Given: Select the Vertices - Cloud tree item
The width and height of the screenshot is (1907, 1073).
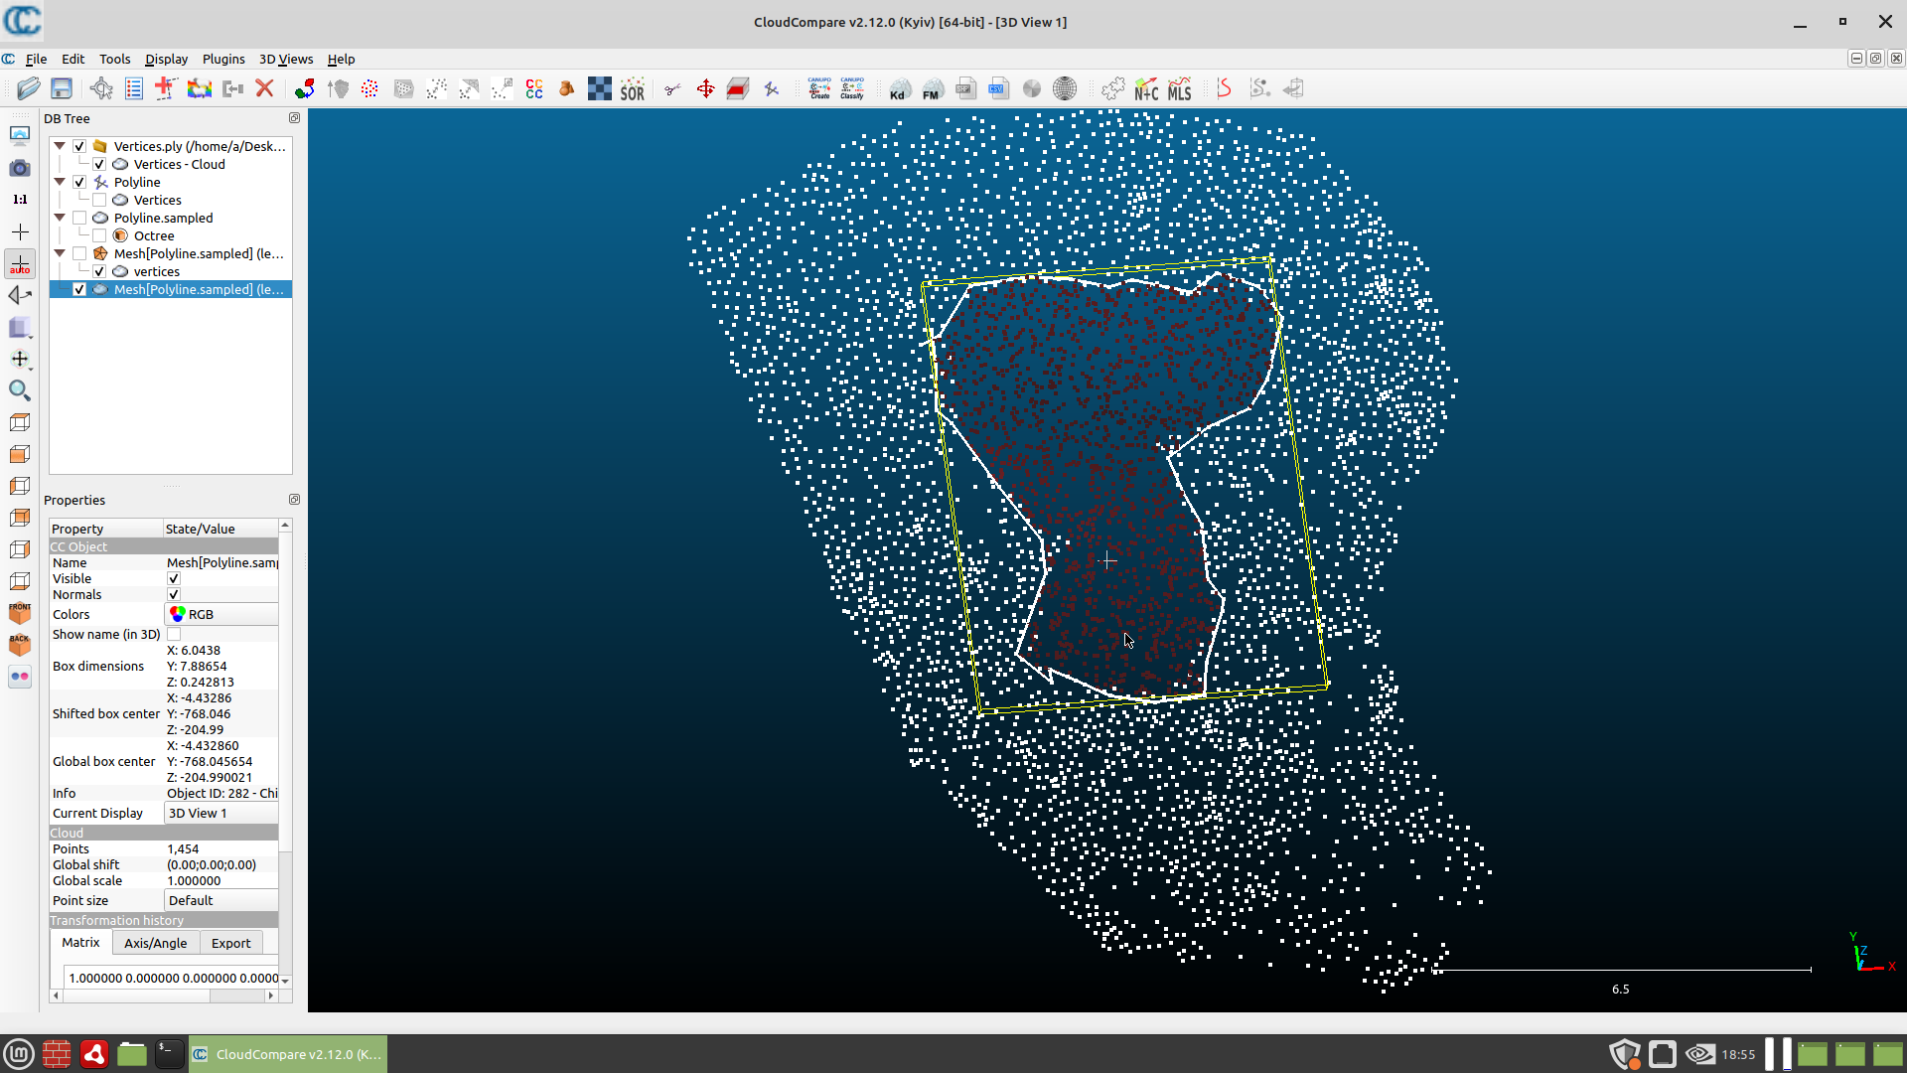Looking at the screenshot, I should [x=179, y=164].
